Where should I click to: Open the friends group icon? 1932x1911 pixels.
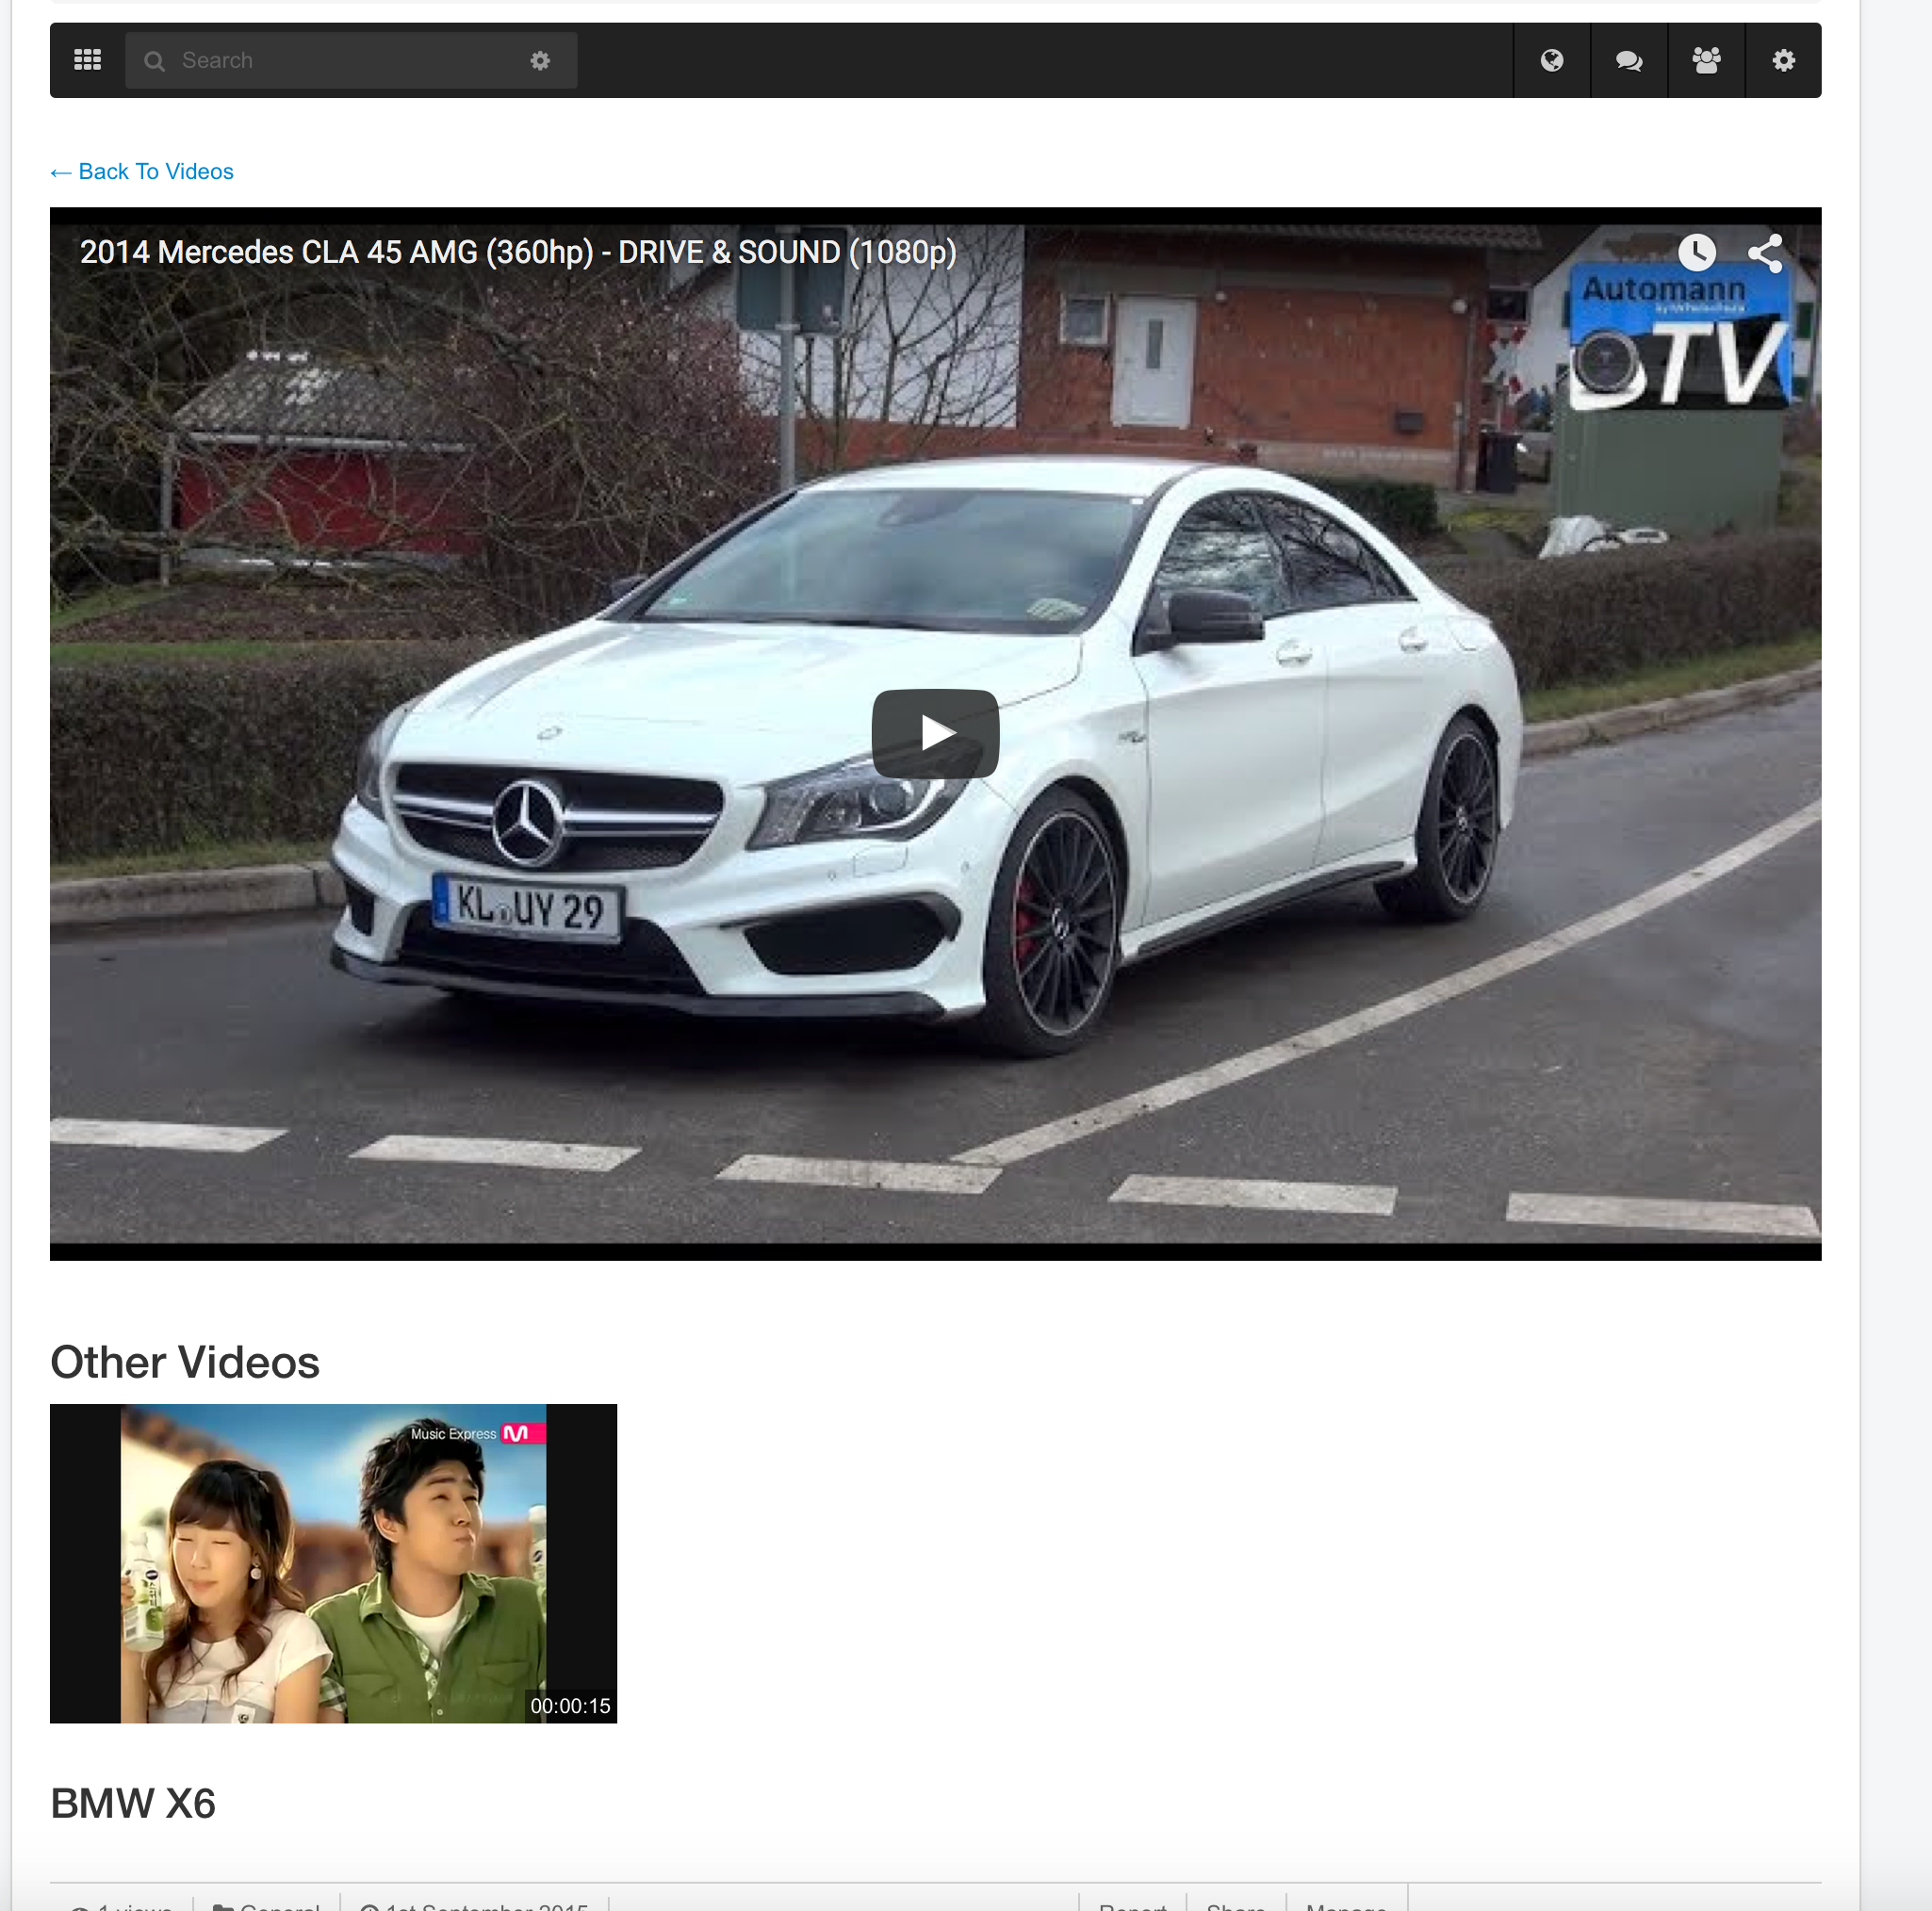(x=1705, y=61)
